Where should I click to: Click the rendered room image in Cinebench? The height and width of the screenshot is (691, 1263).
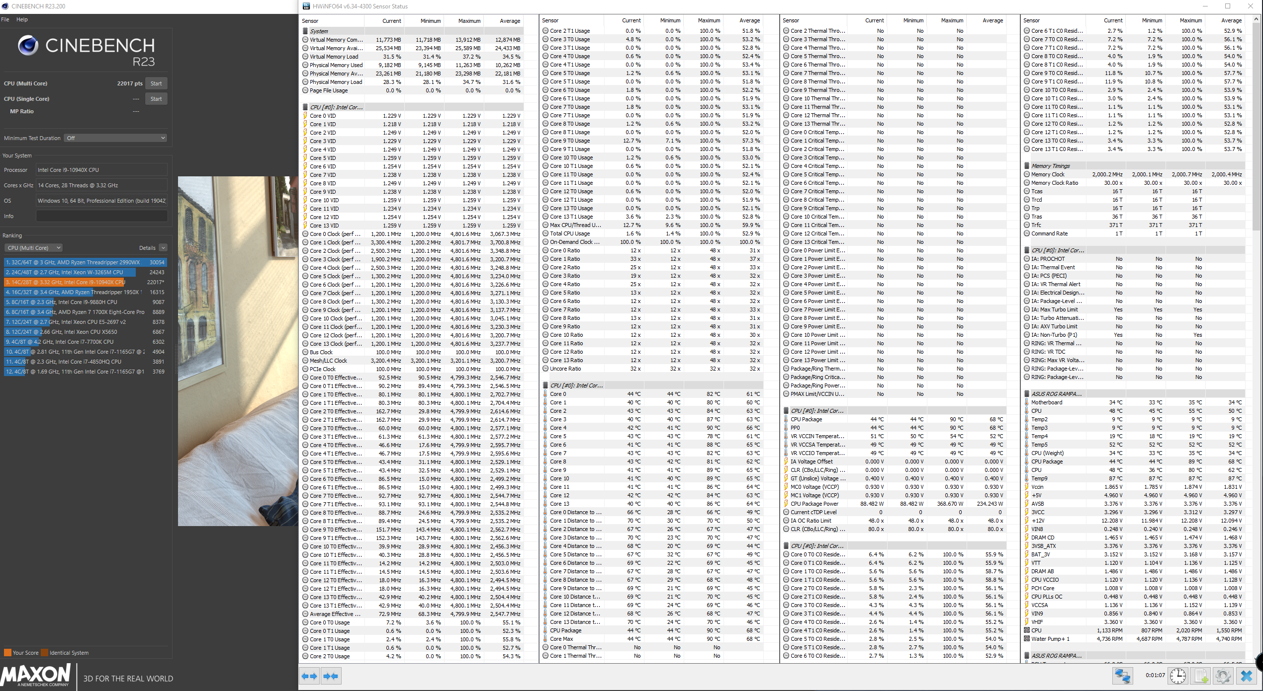pyautogui.click(x=238, y=351)
